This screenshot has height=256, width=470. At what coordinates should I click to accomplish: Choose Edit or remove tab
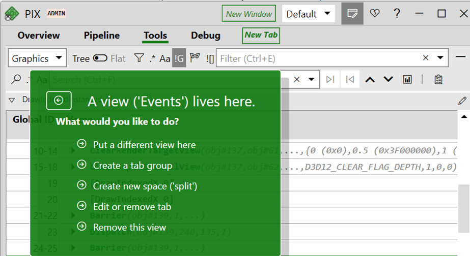(x=124, y=207)
